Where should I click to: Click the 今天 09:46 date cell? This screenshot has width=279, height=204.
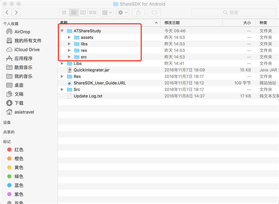click(175, 31)
